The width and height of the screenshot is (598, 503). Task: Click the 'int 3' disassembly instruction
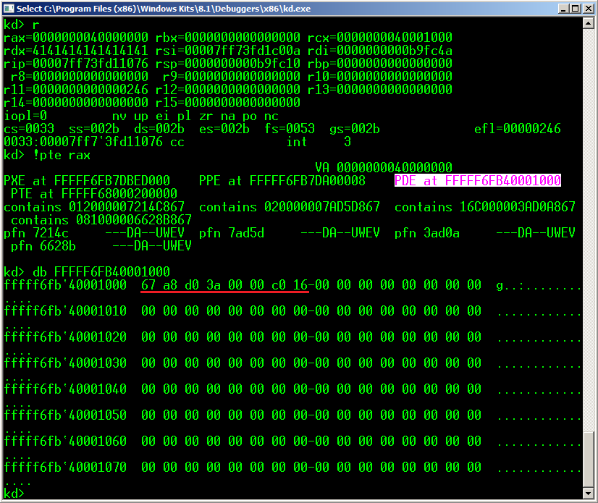pos(319,141)
